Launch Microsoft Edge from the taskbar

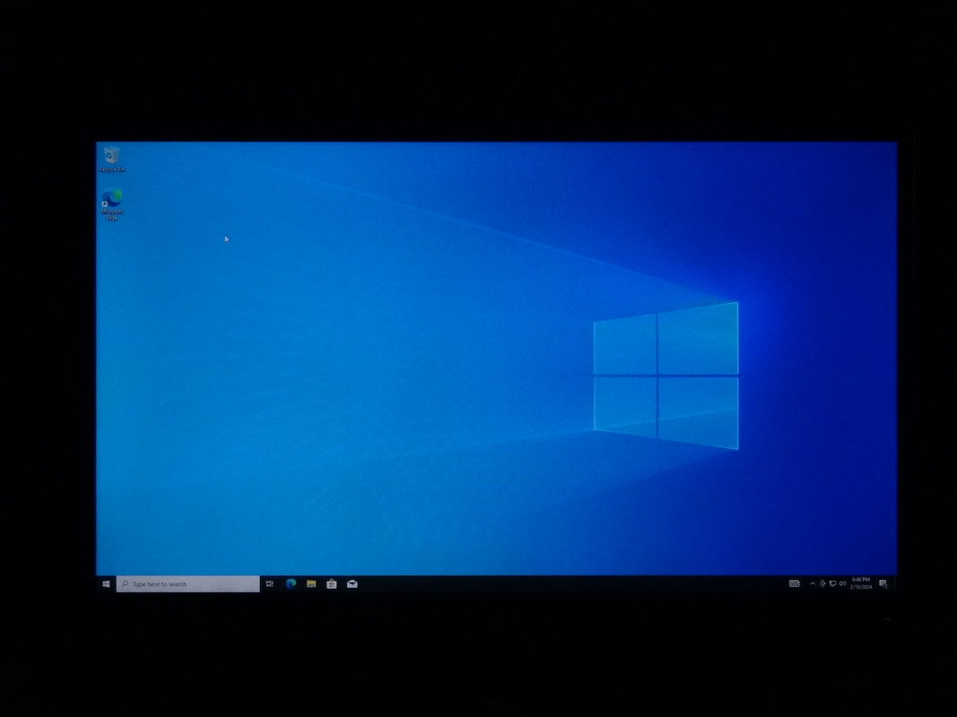[x=291, y=584]
